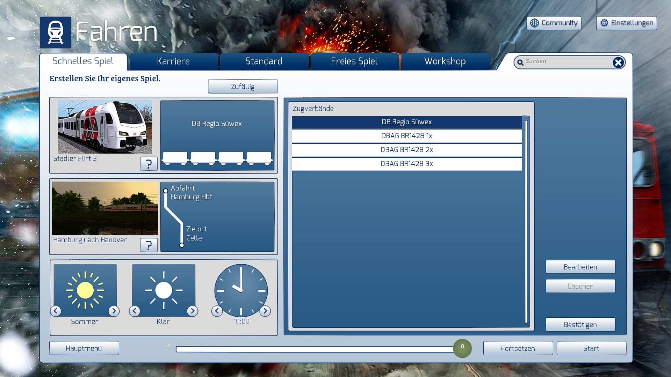Open Community via globe button
Image resolution: width=671 pixels, height=377 pixels.
coord(554,23)
